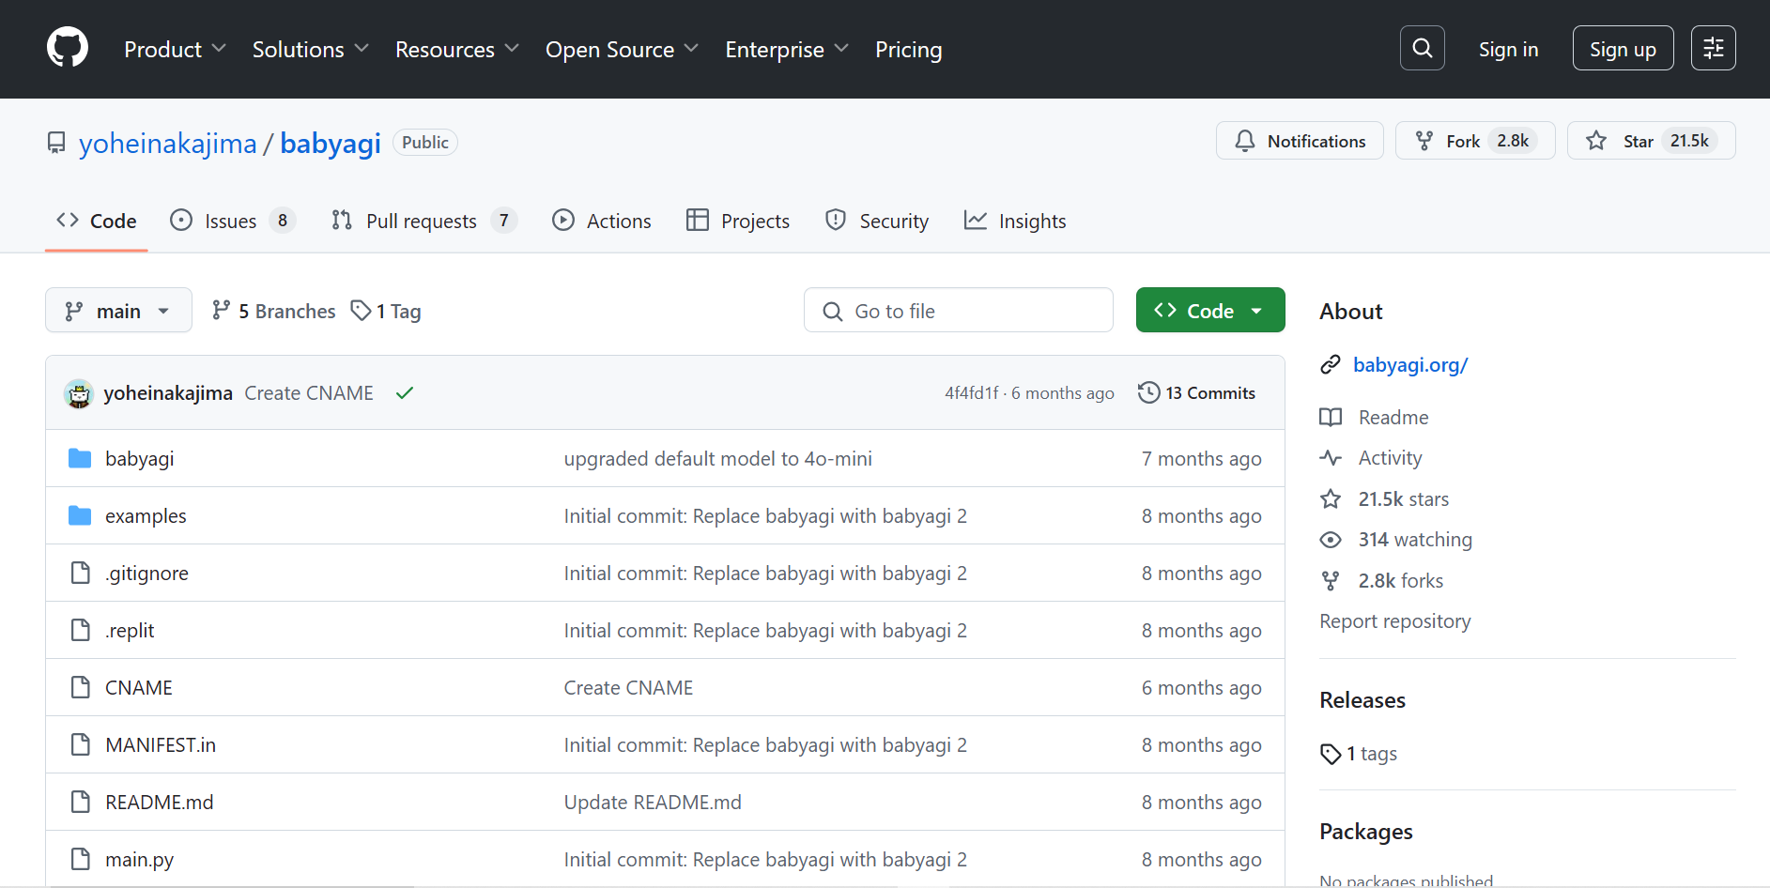Click the Sign up button
1770x888 pixels.
click(x=1623, y=48)
